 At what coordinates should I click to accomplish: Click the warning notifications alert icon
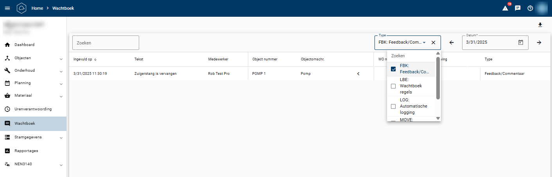(505, 8)
